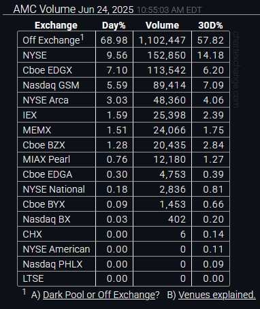Select the Volume column header
The image size is (260, 309).
tap(162, 25)
